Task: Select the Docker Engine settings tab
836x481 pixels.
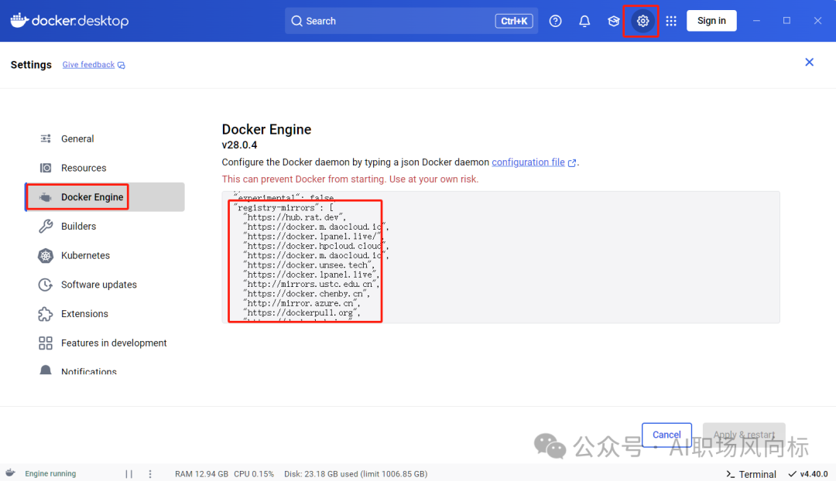Action: 105,197
